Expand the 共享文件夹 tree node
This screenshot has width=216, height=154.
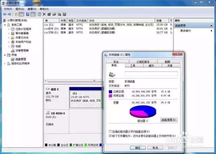[x=9, y=38]
